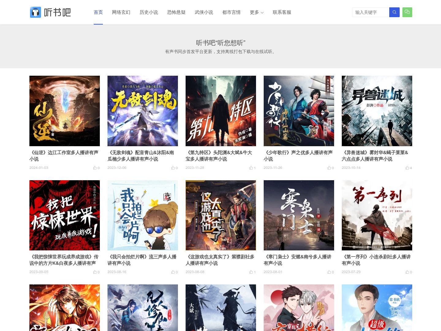Select the 第一序列 cover image
The image size is (441, 331).
[377, 215]
